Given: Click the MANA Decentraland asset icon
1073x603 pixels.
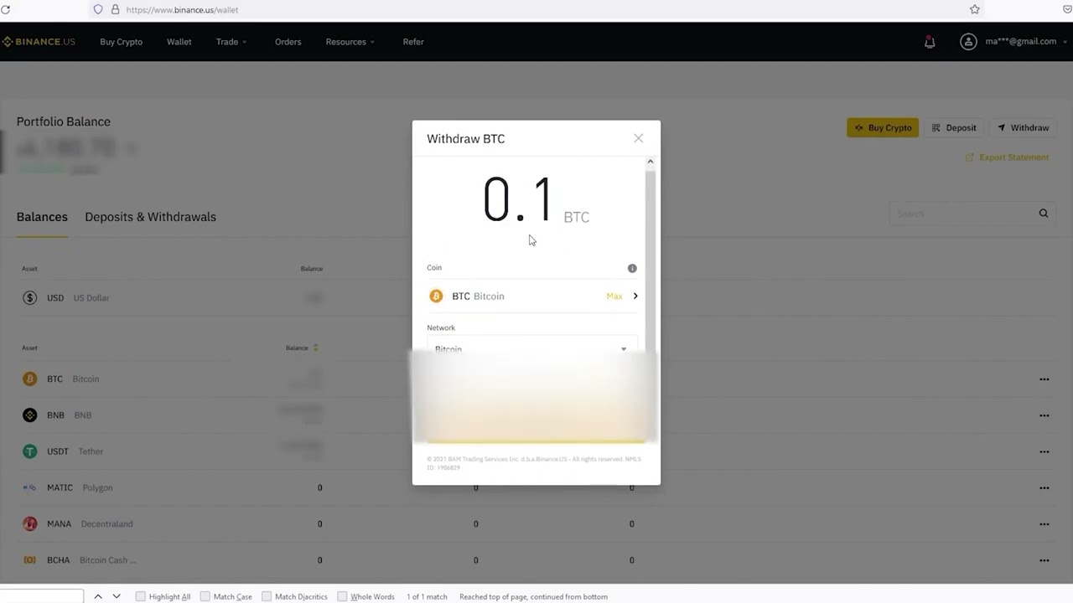Looking at the screenshot, I should 30,523.
